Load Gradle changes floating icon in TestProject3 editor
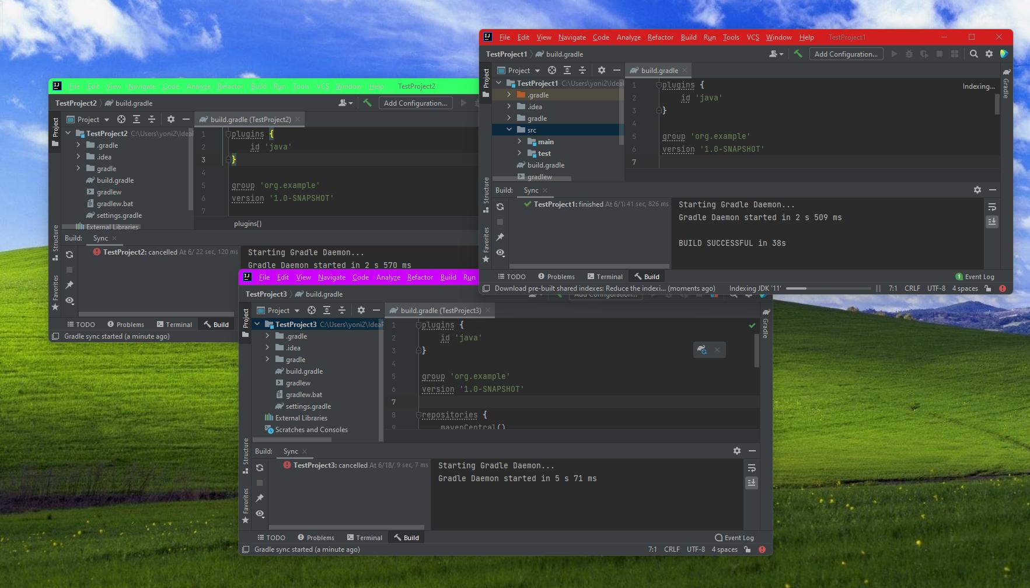The width and height of the screenshot is (1030, 588). coord(702,350)
